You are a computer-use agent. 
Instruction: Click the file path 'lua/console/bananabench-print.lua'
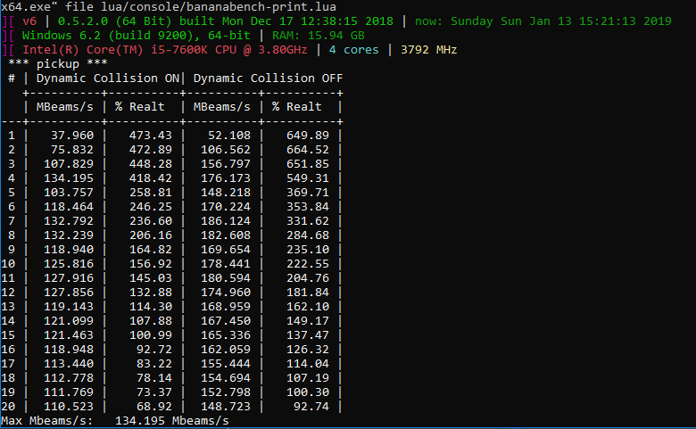219,7
